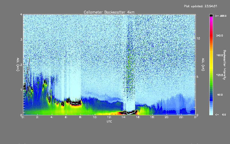
Task: Click the "180.0" colorbar value
Action: [x=220, y=55]
